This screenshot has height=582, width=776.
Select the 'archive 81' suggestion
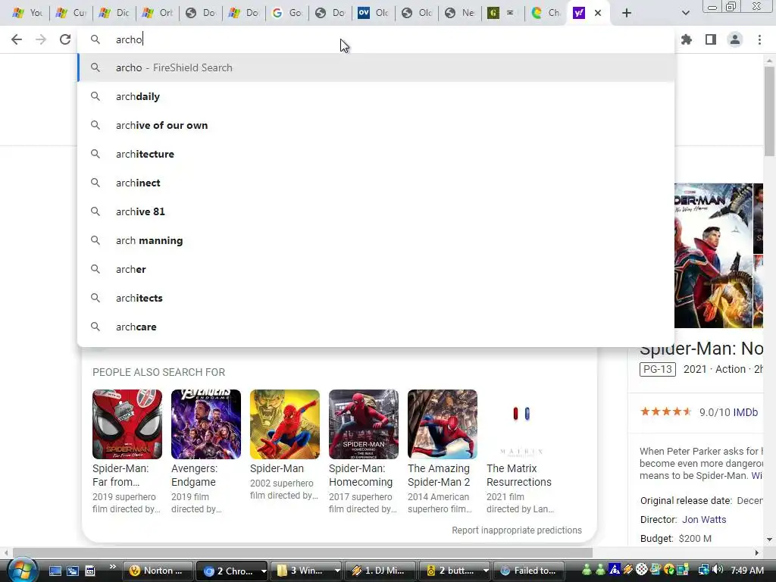pyautogui.click(x=376, y=211)
